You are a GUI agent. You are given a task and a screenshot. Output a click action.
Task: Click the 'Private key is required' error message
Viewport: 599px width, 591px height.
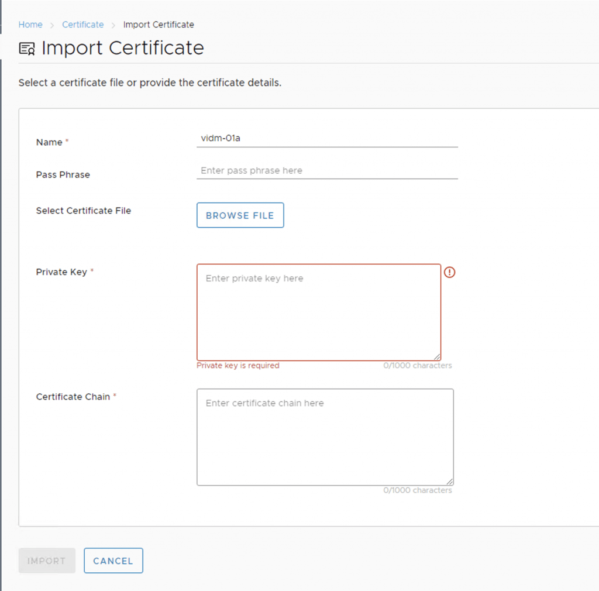click(238, 366)
